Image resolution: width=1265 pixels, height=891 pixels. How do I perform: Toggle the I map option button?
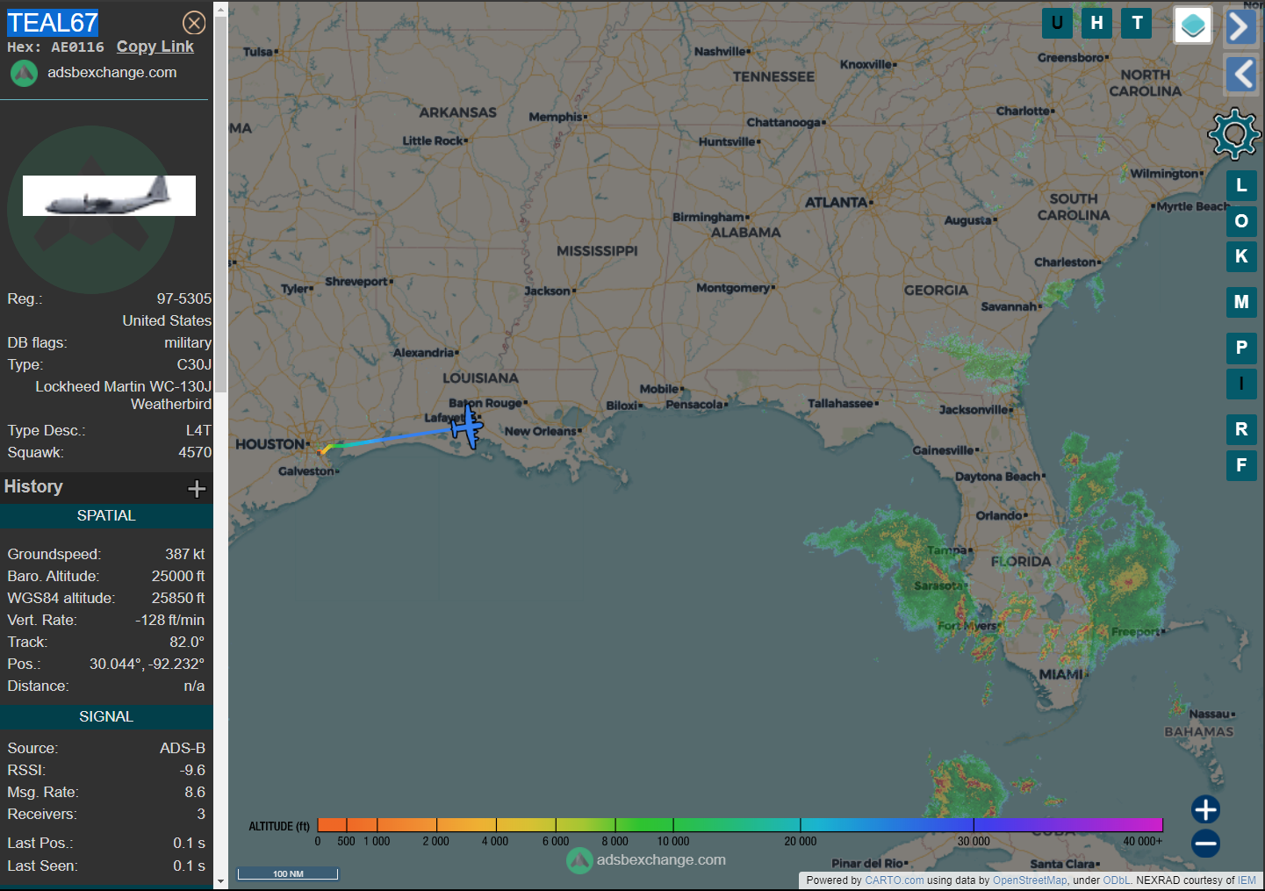[x=1241, y=384]
